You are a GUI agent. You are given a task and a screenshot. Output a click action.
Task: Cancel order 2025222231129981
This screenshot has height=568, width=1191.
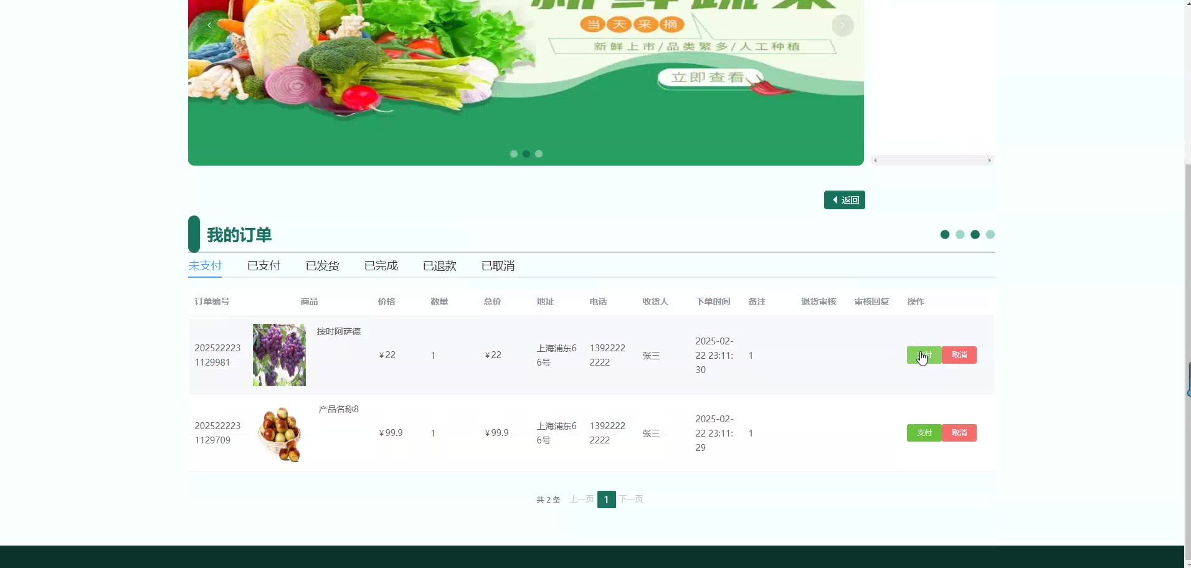click(x=959, y=355)
